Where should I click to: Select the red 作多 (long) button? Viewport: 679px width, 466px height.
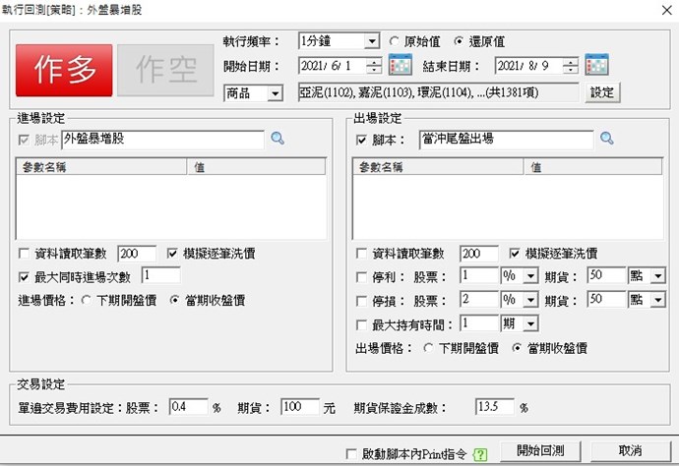62,70
